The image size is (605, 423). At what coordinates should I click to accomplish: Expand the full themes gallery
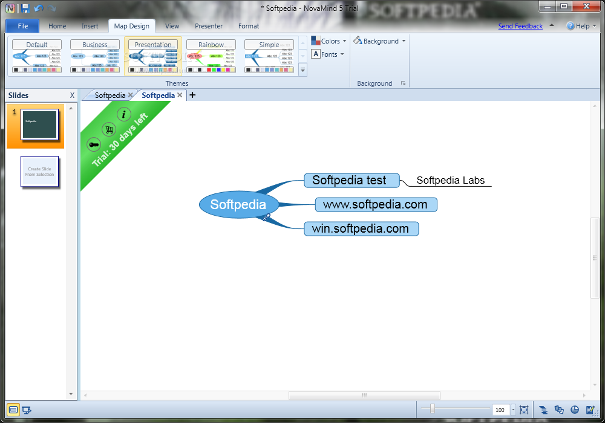pyautogui.click(x=303, y=70)
